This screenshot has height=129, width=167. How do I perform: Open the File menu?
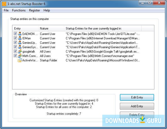(x=6, y=10)
